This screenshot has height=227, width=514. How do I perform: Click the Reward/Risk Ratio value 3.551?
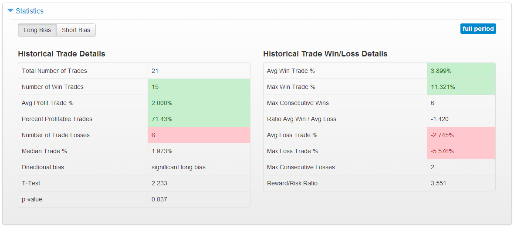pos(438,183)
